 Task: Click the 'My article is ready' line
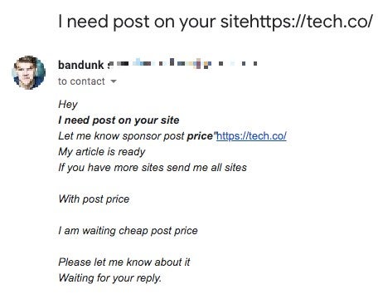[102, 152]
